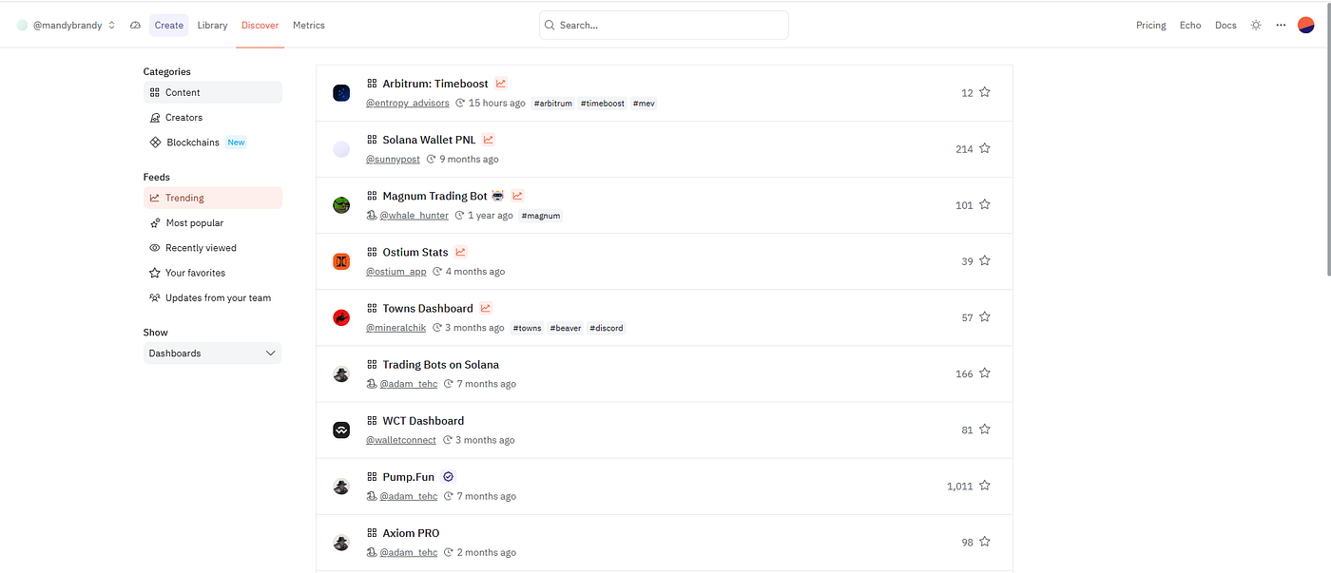
Task: Click dashboard grid icon before Axiom PRO
Action: (x=372, y=533)
